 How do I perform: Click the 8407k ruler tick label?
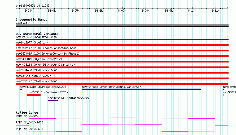(x=122, y=11)
